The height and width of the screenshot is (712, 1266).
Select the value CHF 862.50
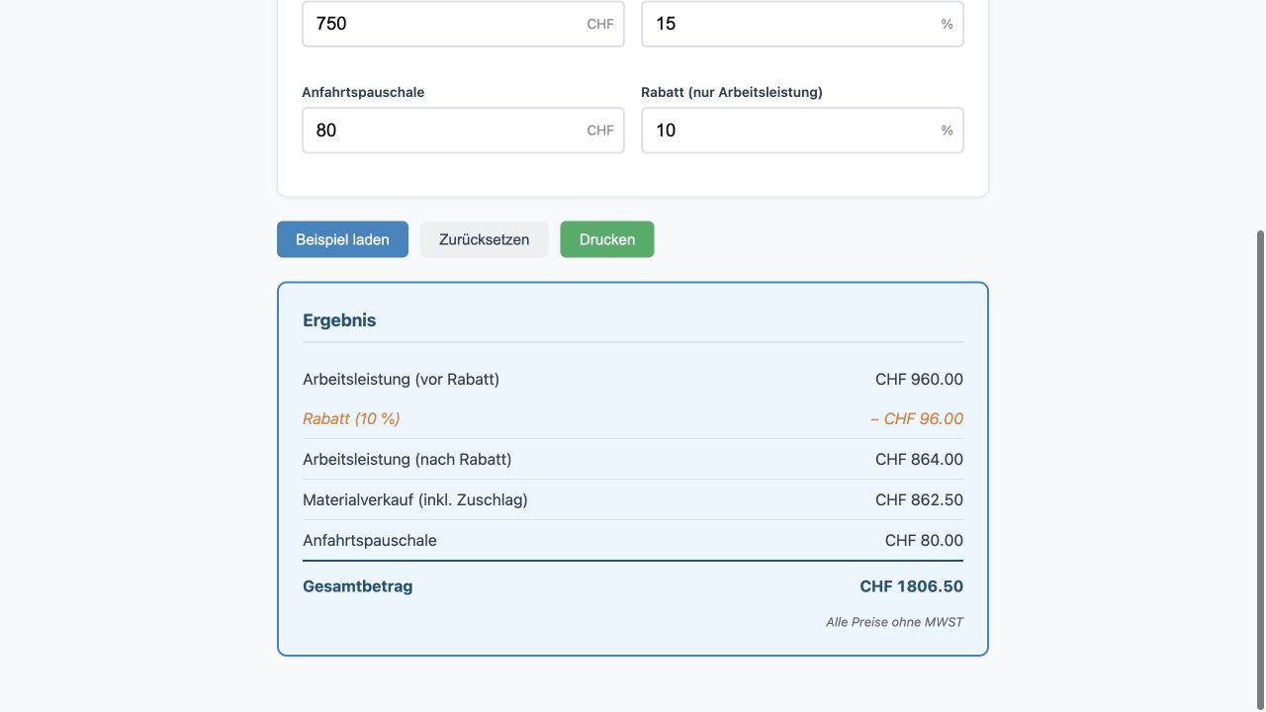919,500
